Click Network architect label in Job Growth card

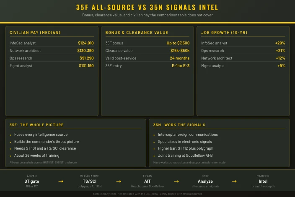coord(217,58)
